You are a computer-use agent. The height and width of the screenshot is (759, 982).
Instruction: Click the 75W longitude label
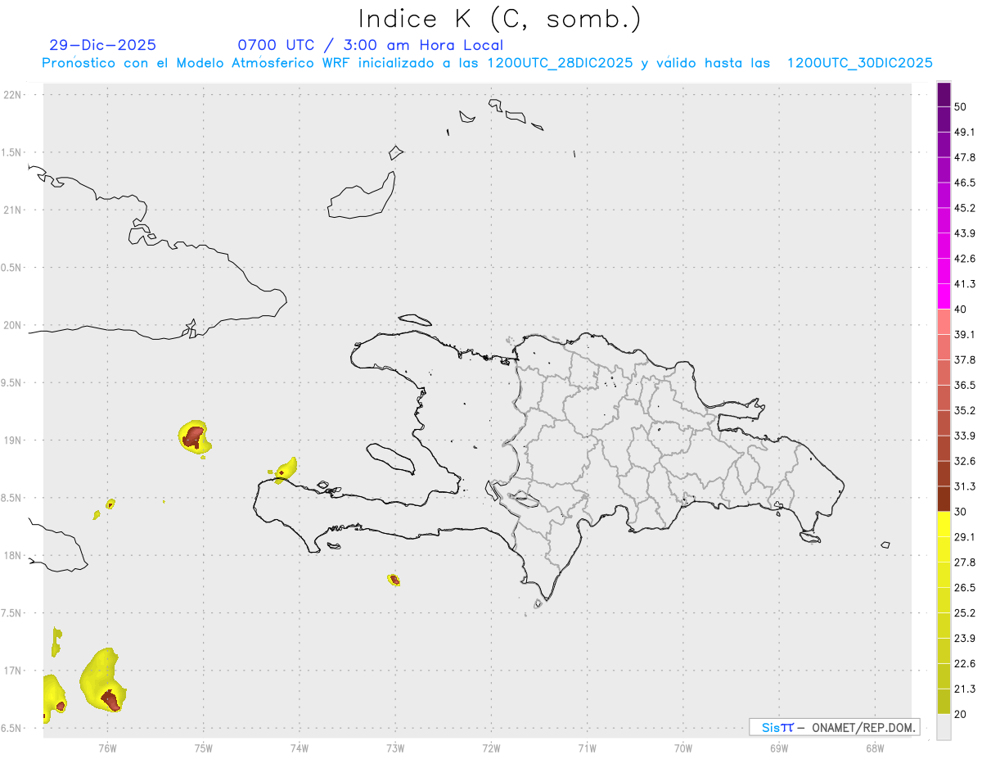204,747
